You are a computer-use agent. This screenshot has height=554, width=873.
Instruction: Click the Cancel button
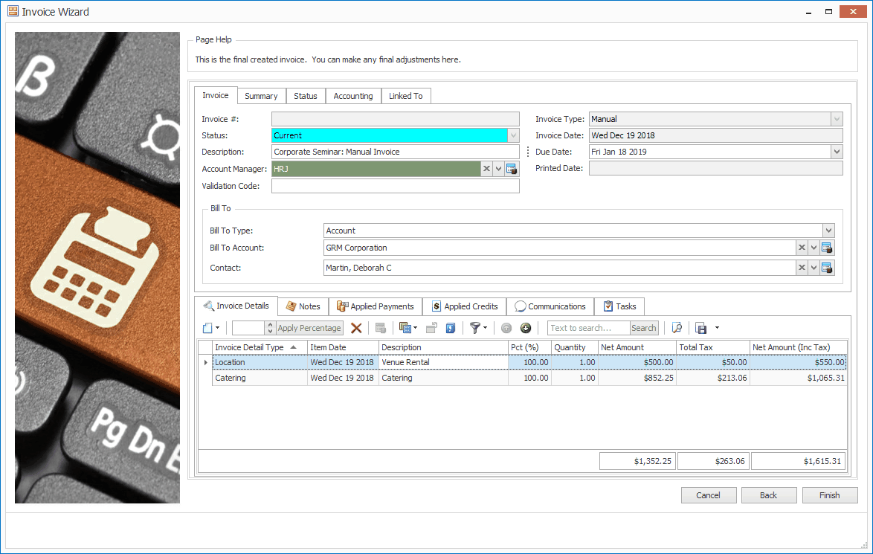tap(709, 495)
